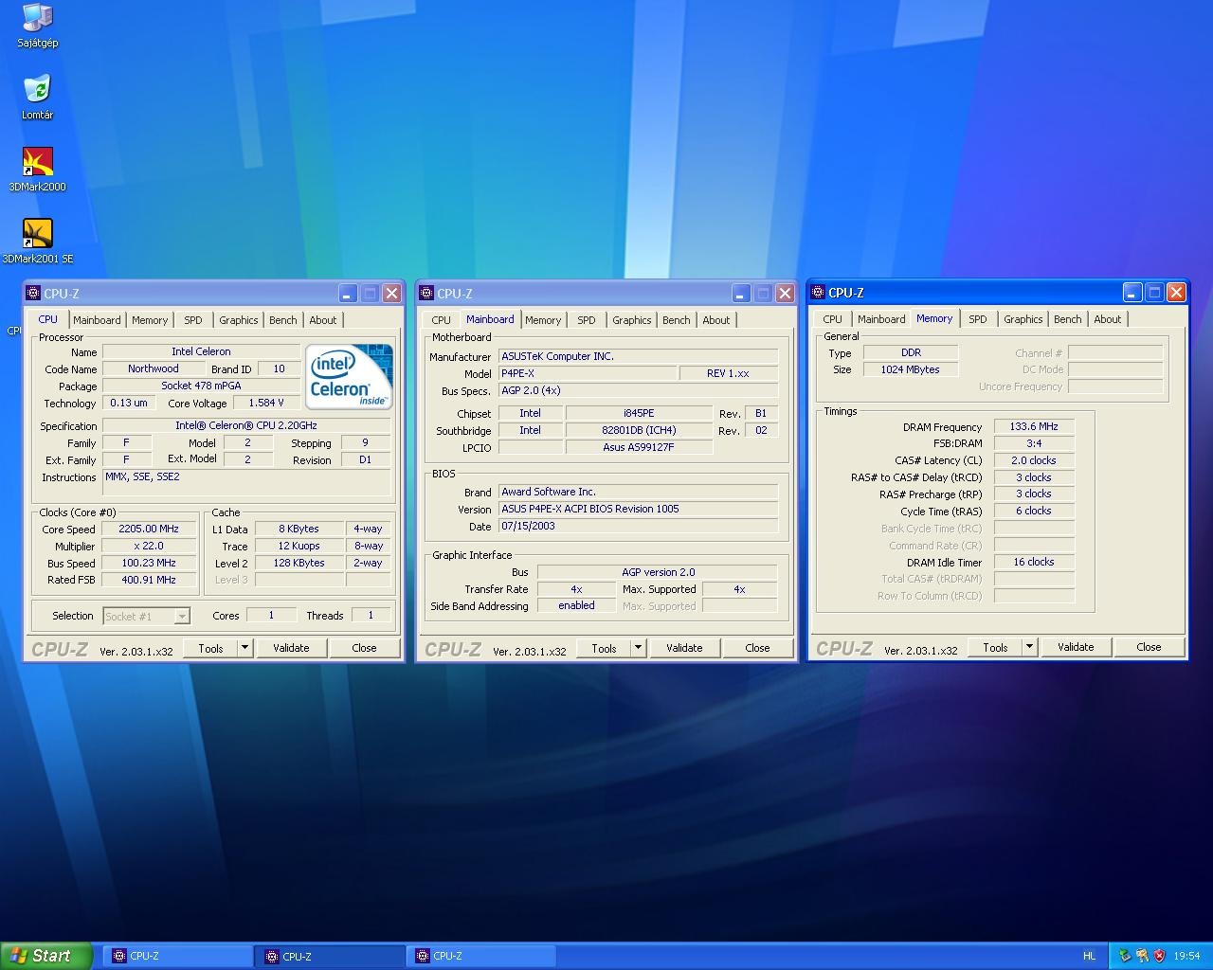Viewport: 1213px width, 970px height.
Task: Click the BIOS Date 07/15/2003 field
Action: (x=639, y=527)
